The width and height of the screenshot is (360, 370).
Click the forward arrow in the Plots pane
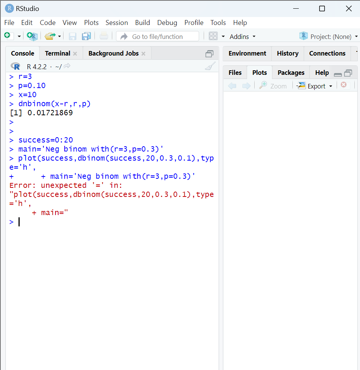click(x=246, y=85)
